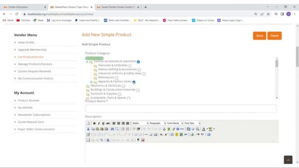This screenshot has width=299, height=168.
Task: Click into the description text area
Action: 182,154
